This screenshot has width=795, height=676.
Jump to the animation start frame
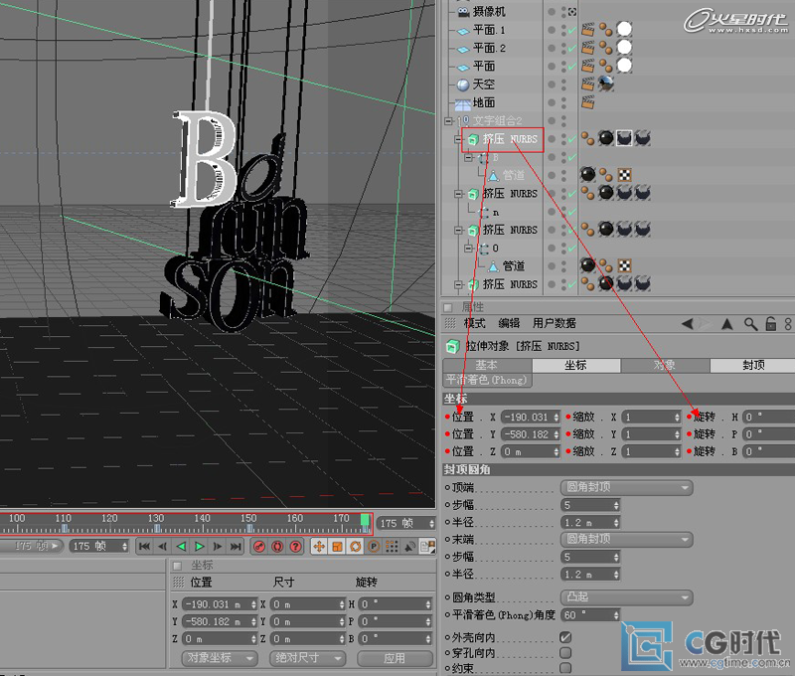[x=144, y=546]
